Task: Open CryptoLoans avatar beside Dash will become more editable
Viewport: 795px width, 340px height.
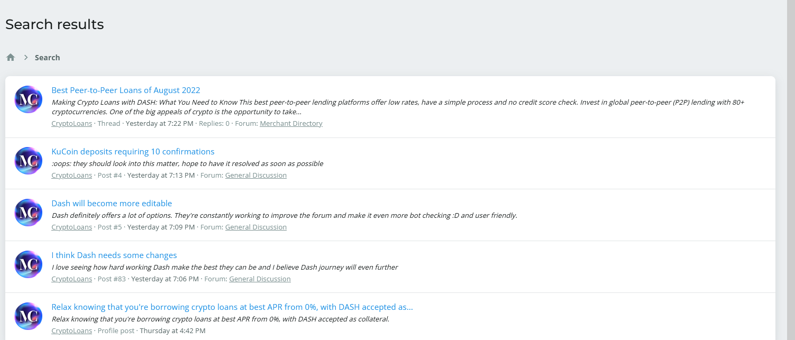Action: click(x=29, y=213)
